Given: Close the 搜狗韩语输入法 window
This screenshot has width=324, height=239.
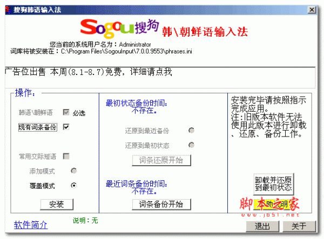Looking at the screenshot, I should (312, 10).
